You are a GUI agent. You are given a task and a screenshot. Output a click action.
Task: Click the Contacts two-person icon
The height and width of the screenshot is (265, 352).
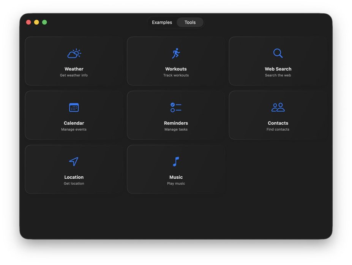[278, 108]
